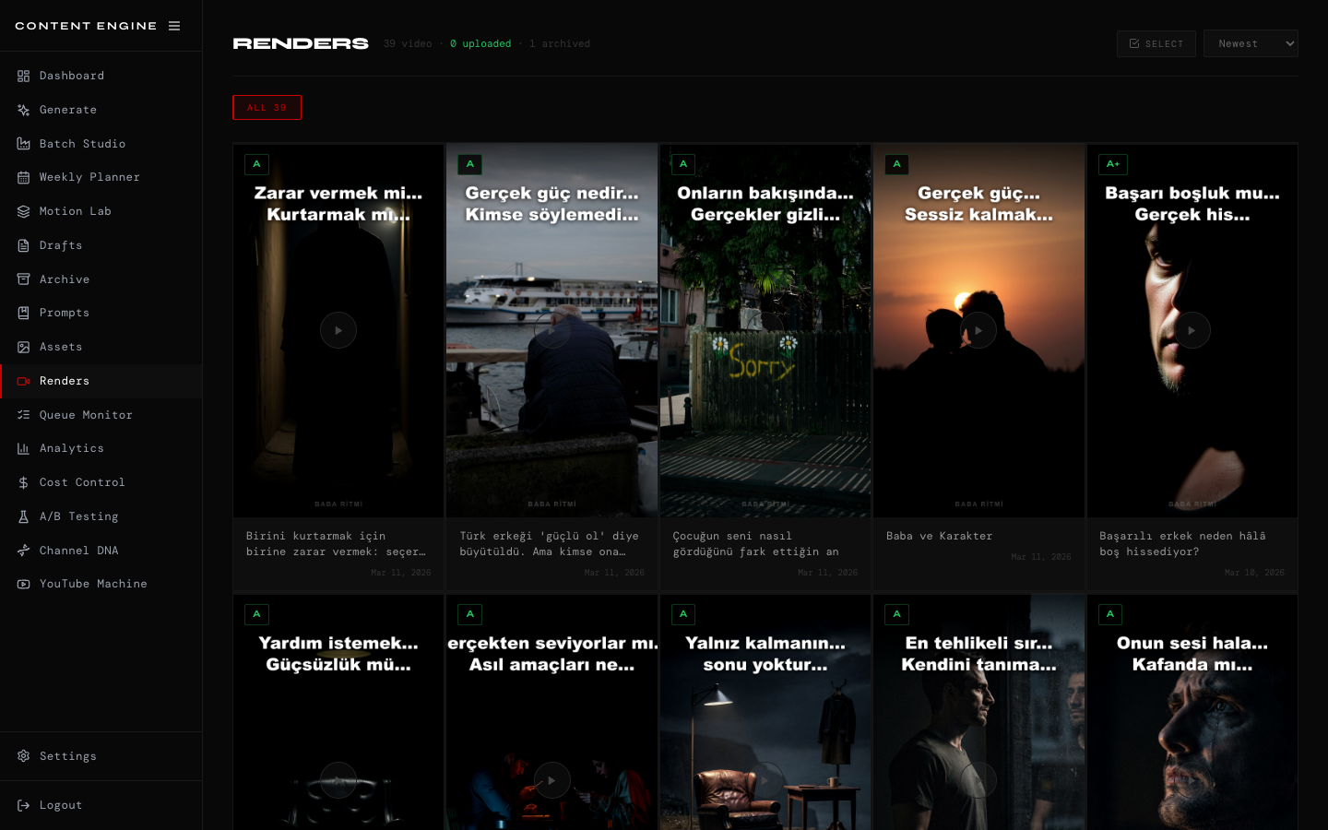This screenshot has height=830, width=1328.
Task: Click the Motion Lab layers icon
Action: 24,211
